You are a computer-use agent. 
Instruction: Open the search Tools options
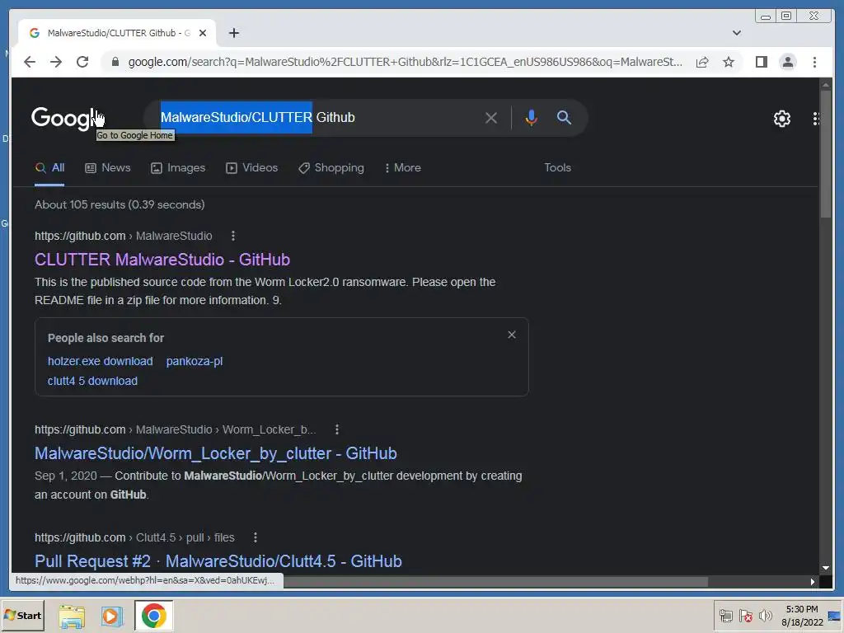557,168
